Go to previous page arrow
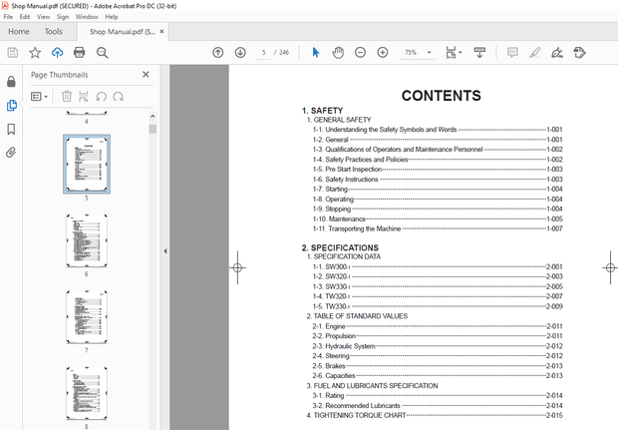The image size is (618, 430). point(218,52)
